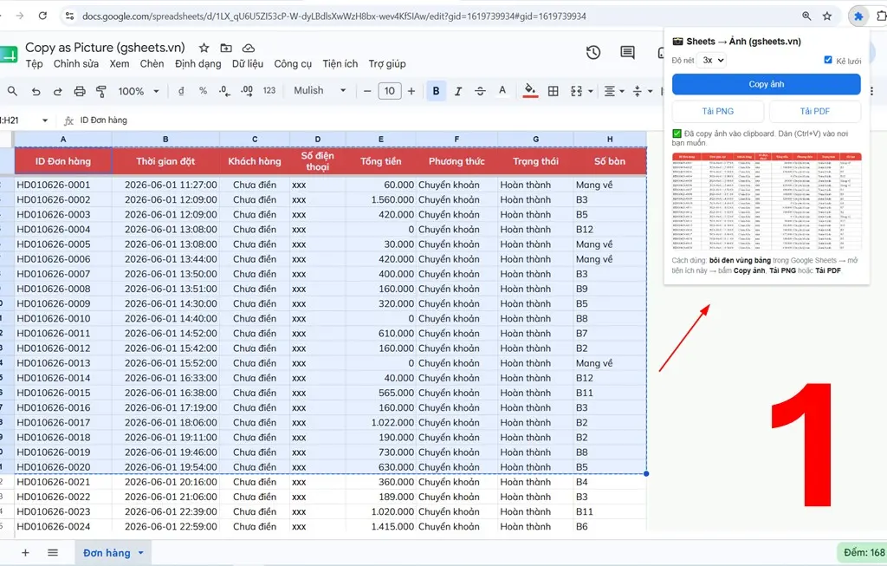Click the font size field showing 10
This screenshot has width=887, height=566.
click(390, 91)
